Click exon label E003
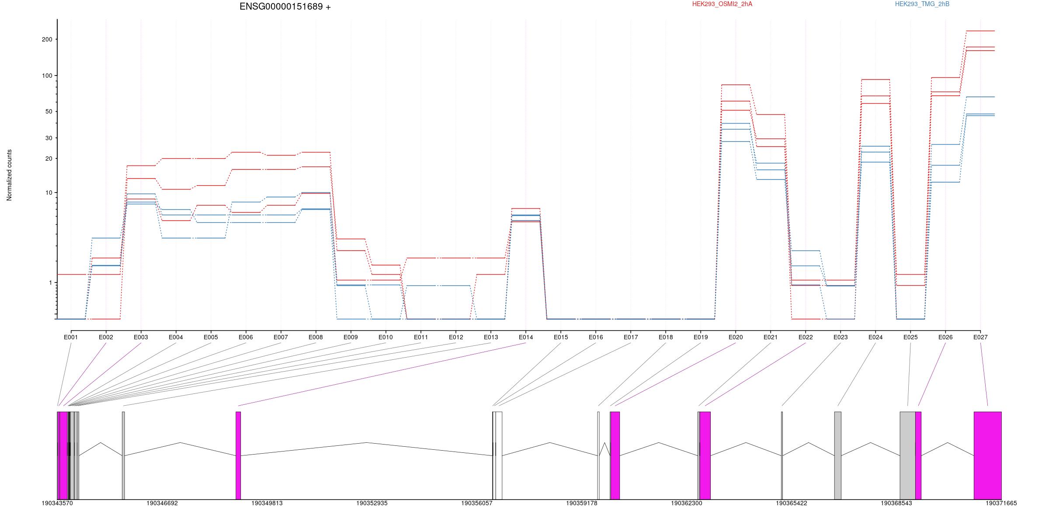This screenshot has width=1049, height=524. [x=141, y=337]
